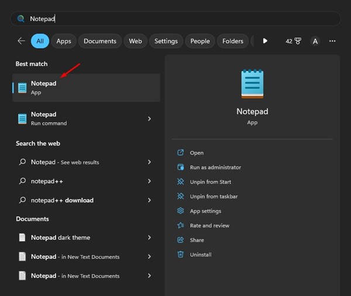Screen dimensions: 351x296
Task: Click the App settings gear icon
Action: [180, 211]
